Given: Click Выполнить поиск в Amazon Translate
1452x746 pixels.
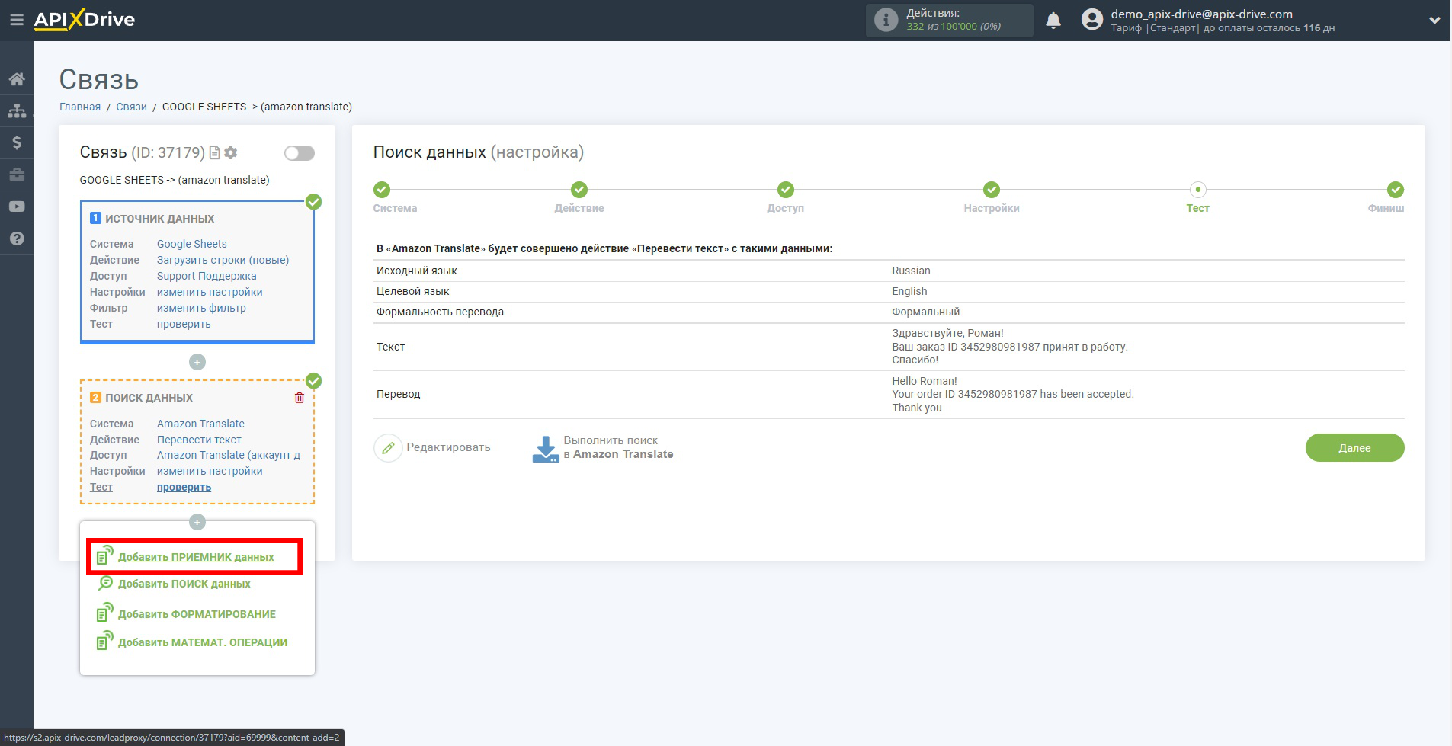Looking at the screenshot, I should 618,447.
